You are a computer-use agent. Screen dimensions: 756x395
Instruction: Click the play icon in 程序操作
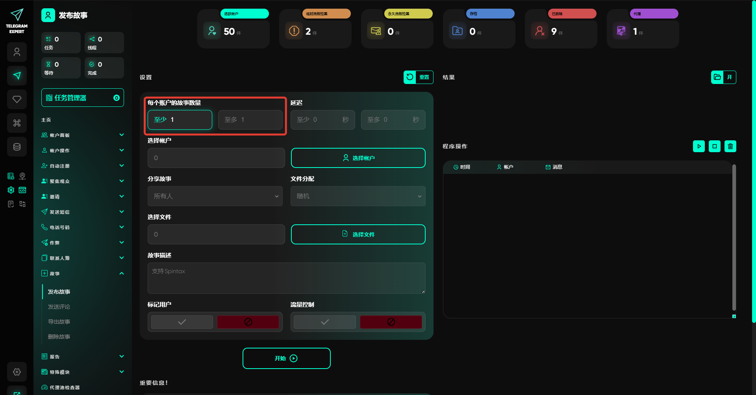click(699, 146)
